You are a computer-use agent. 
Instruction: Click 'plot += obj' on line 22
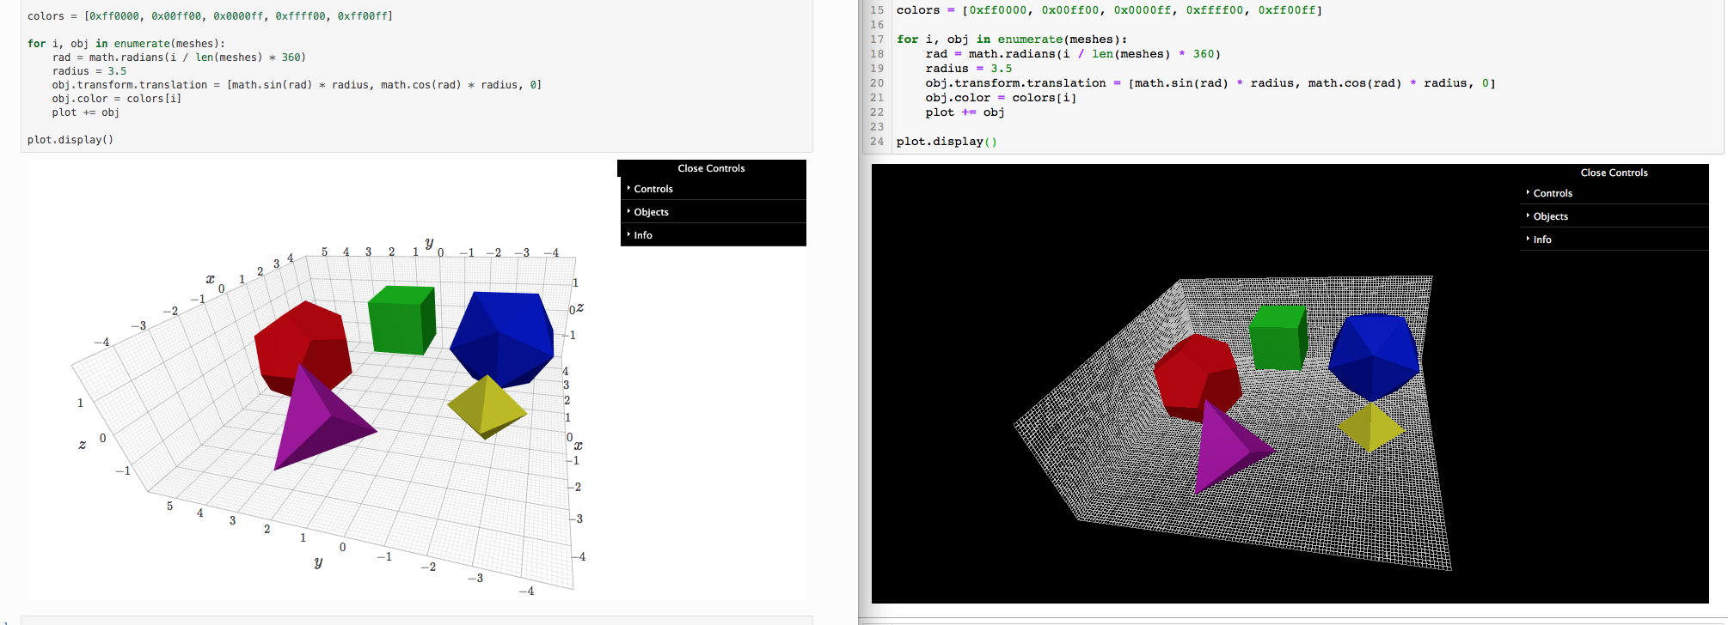pos(965,112)
